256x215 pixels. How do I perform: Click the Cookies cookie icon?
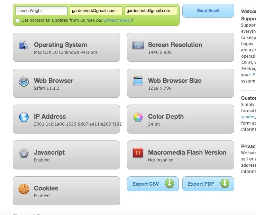24,189
